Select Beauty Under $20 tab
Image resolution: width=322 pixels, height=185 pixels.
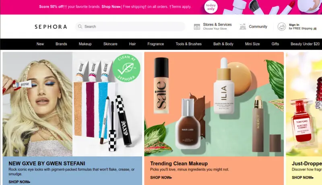305,44
